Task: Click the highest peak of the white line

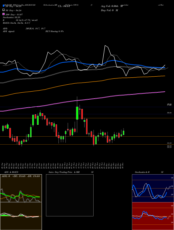Action: pyautogui.click(x=105, y=46)
